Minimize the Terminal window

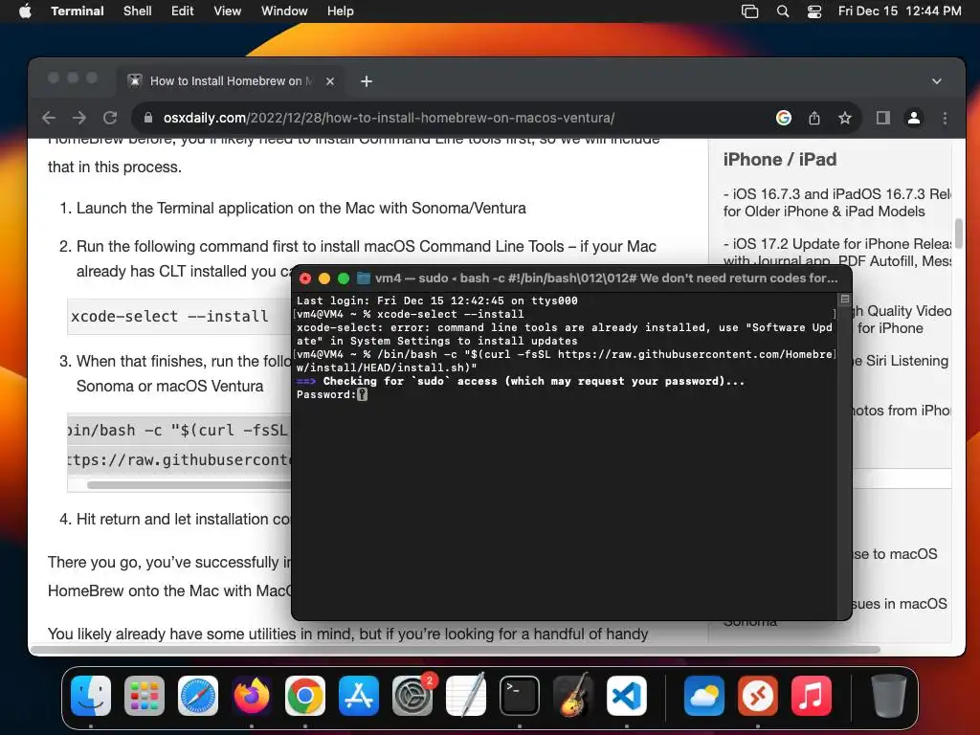[x=324, y=278]
